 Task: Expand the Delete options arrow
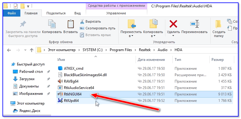[173, 36]
